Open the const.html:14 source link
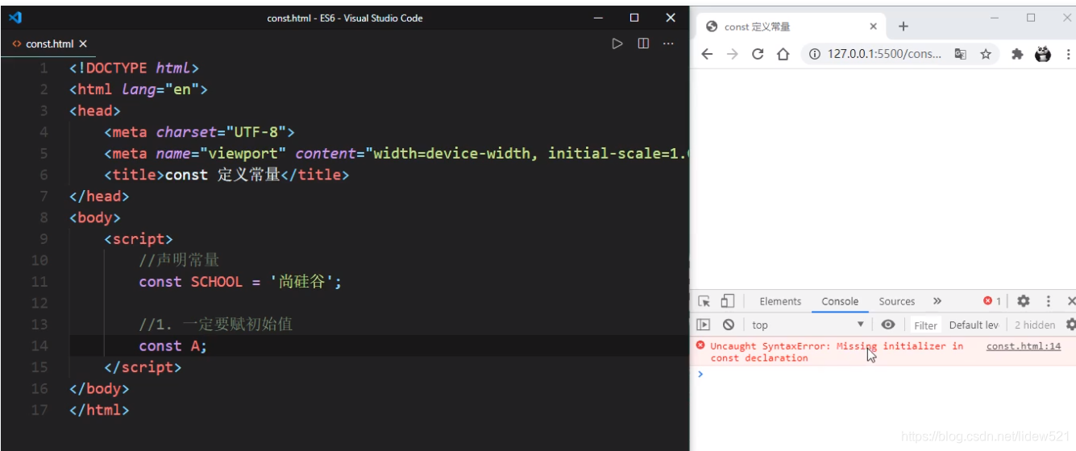The width and height of the screenshot is (1076, 451). pos(1024,346)
